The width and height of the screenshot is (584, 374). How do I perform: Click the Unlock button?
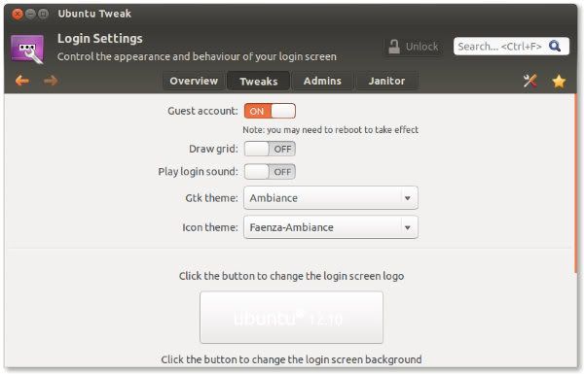pyautogui.click(x=414, y=47)
